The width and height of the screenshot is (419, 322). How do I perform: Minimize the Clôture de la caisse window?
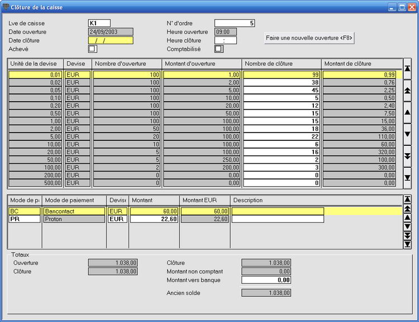pos(392,7)
